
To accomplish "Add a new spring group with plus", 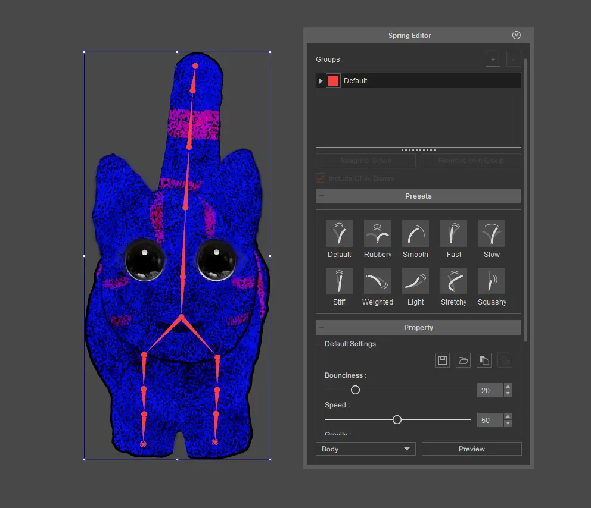I will (493, 59).
